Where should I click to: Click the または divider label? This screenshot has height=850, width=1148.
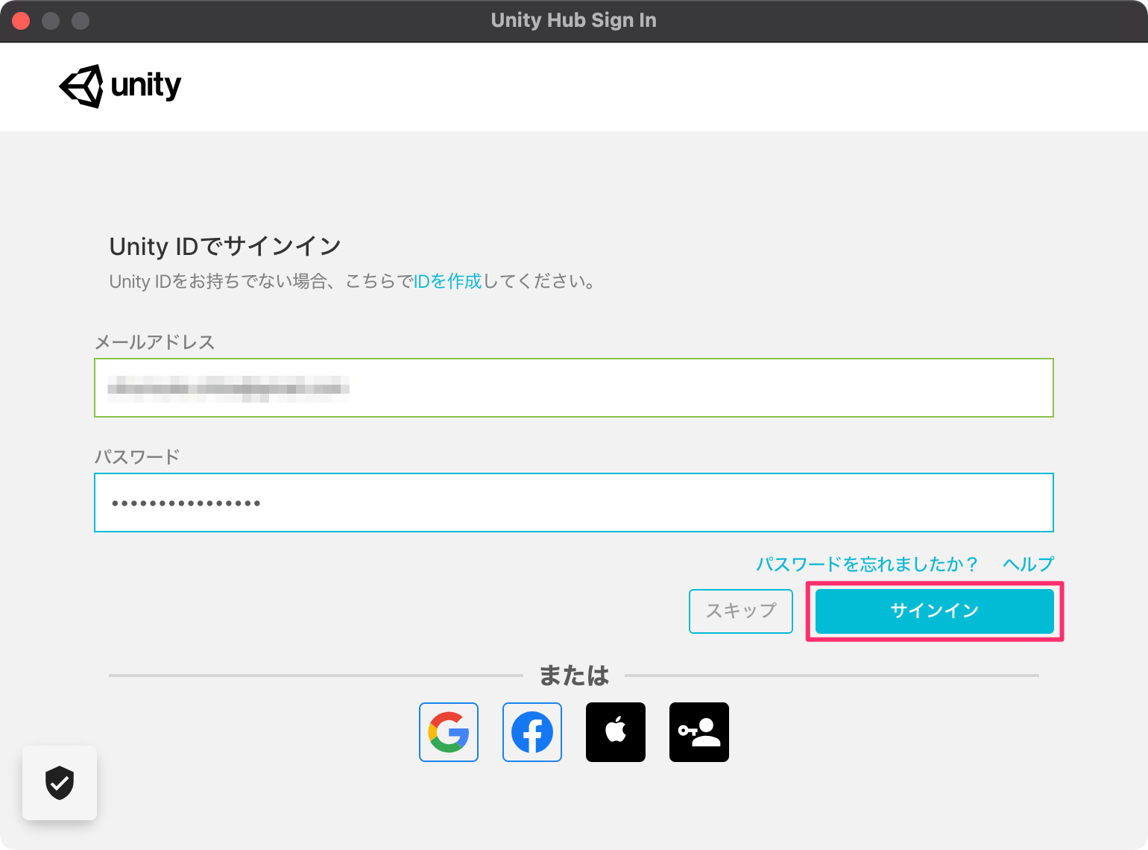click(574, 676)
